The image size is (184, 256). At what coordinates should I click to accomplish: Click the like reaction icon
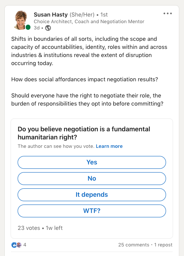click(14, 245)
